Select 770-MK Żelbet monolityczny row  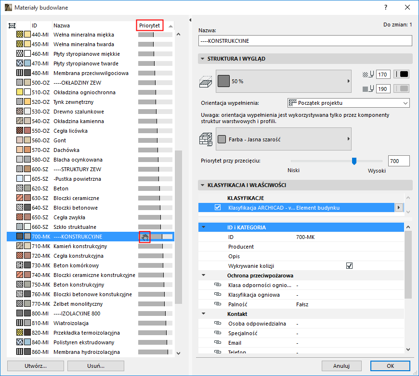click(x=91, y=304)
